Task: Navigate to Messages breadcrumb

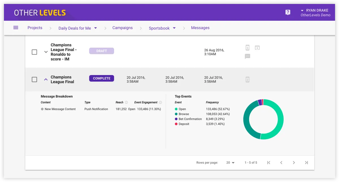Action: [x=200, y=28]
